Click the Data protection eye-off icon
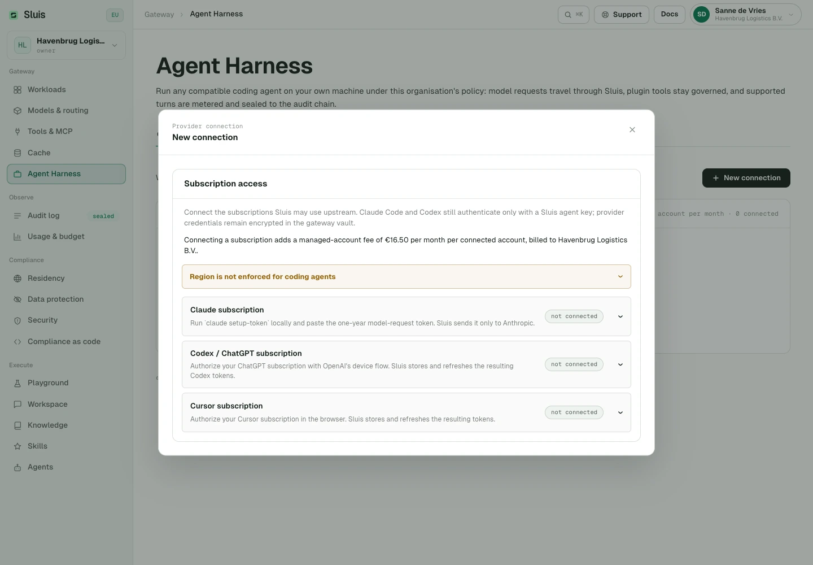The height and width of the screenshot is (565, 813). [18, 299]
